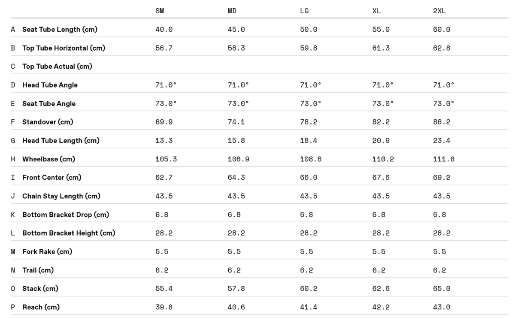
Task: Click the Stack value 55.4 for SM
Action: (x=164, y=289)
